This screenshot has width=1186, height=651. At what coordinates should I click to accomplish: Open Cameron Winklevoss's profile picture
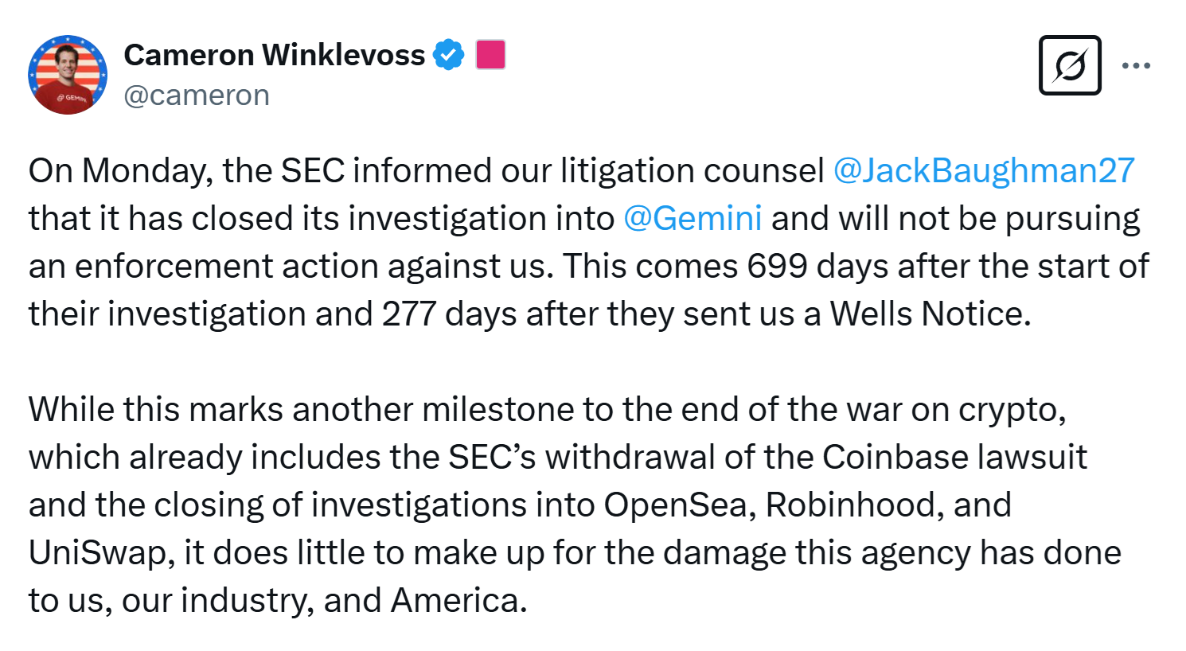[68, 75]
